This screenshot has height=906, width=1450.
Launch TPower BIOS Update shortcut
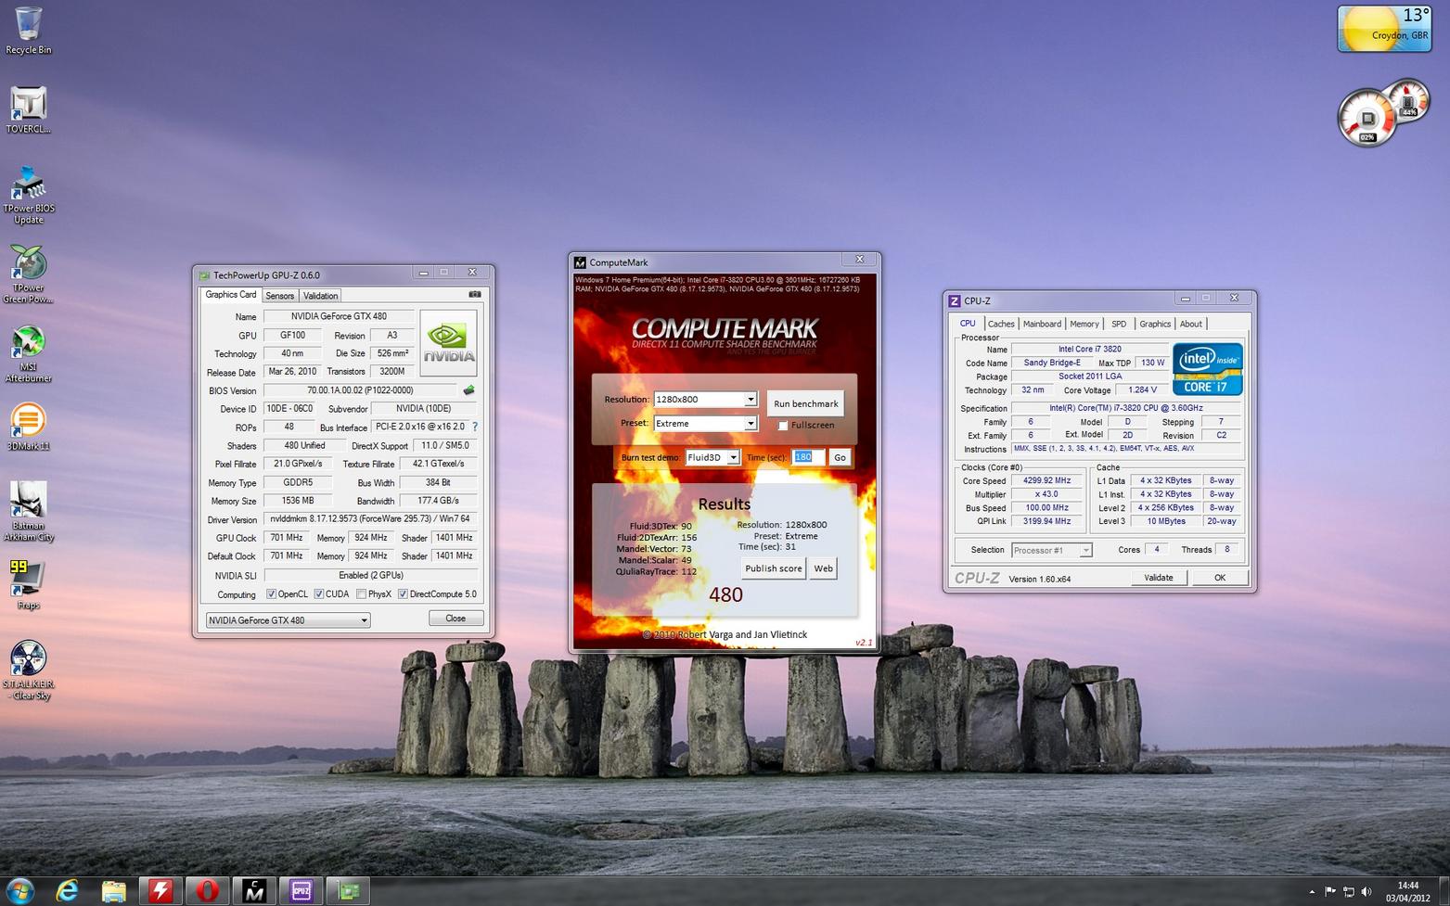29,195
